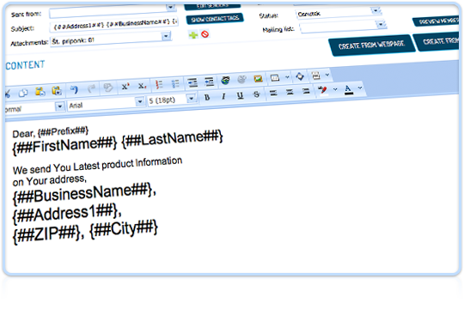Apply subscript formatting

[x=142, y=86]
